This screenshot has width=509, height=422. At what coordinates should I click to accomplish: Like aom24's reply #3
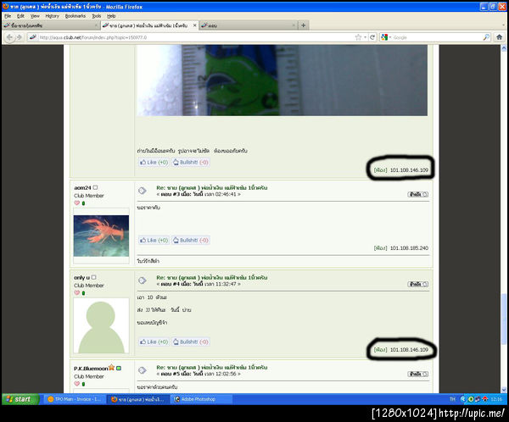[x=154, y=241]
